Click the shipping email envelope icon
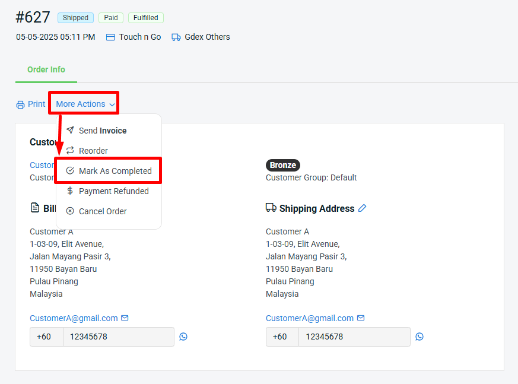The width and height of the screenshot is (518, 384). click(x=361, y=318)
